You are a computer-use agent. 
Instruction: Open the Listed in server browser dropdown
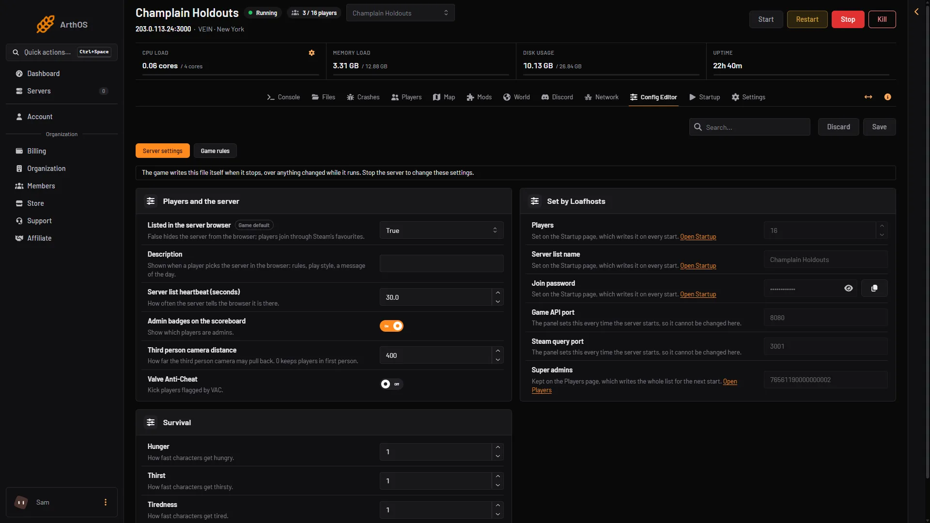tap(441, 231)
